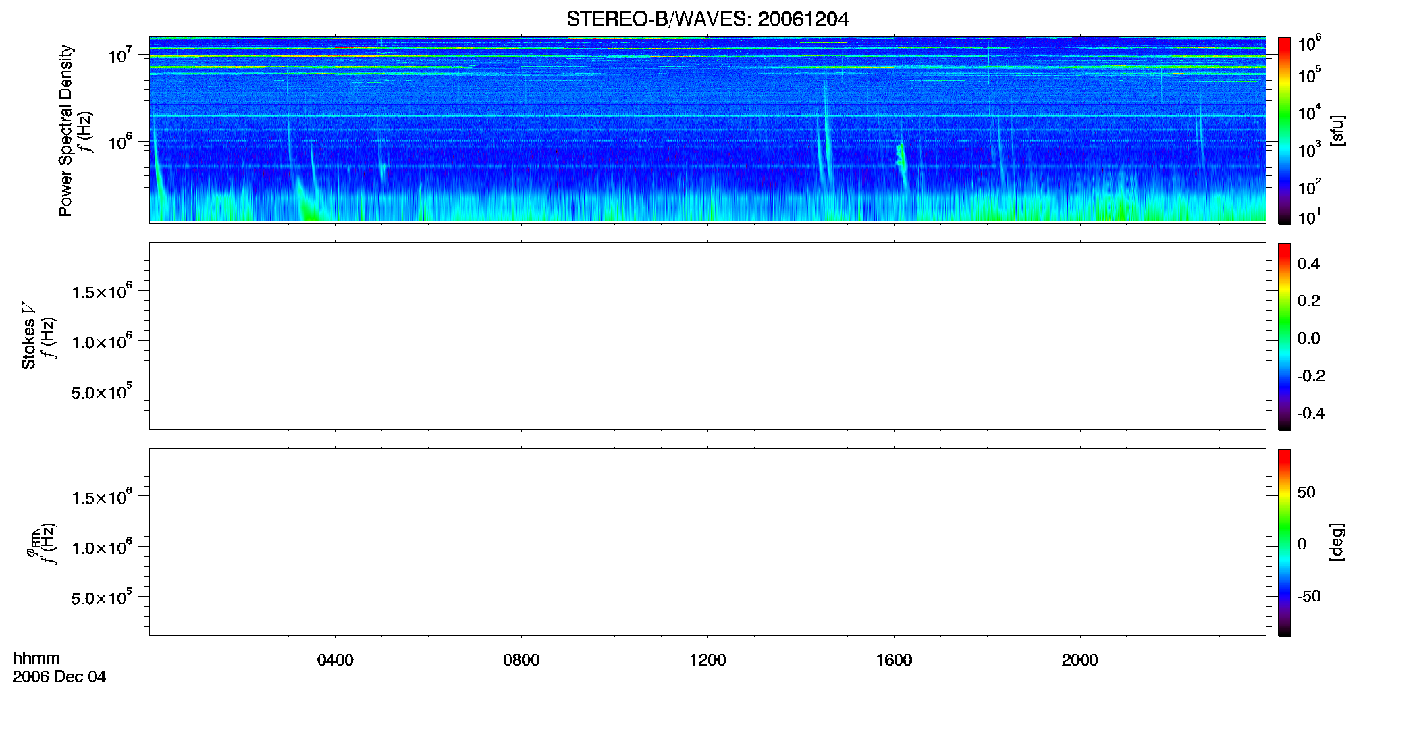The height and width of the screenshot is (729, 1415).
Task: Click the 2006 Dec 04 date label
Action: pyautogui.click(x=59, y=677)
